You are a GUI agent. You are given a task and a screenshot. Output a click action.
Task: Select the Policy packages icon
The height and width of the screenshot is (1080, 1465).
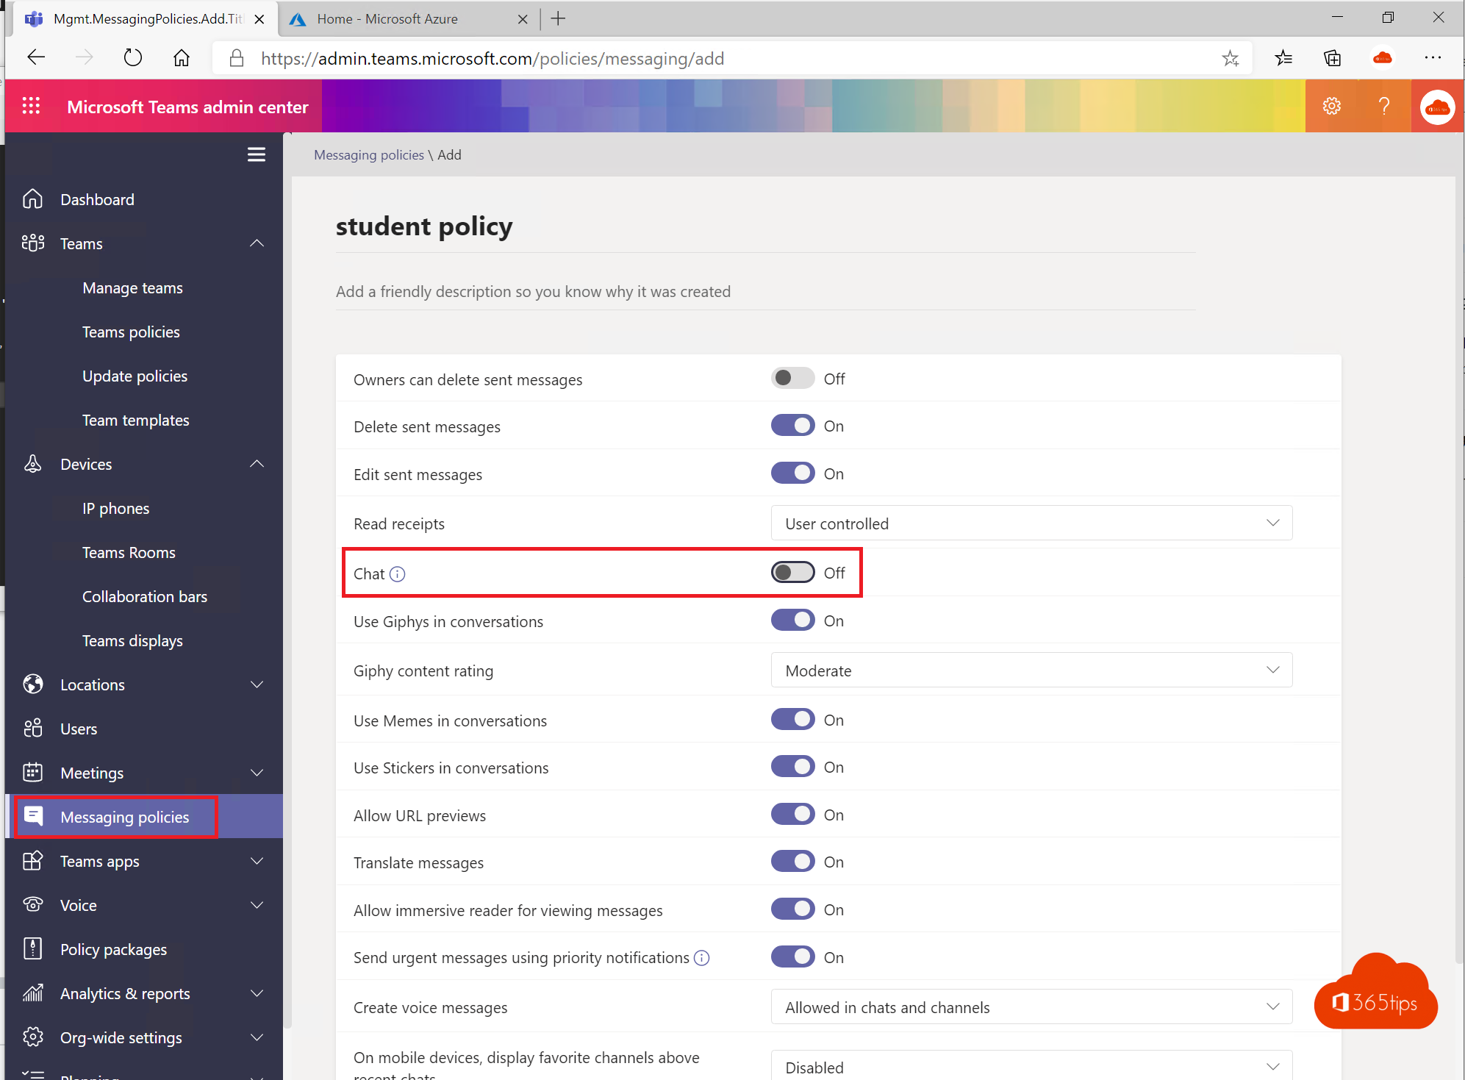pyautogui.click(x=32, y=948)
